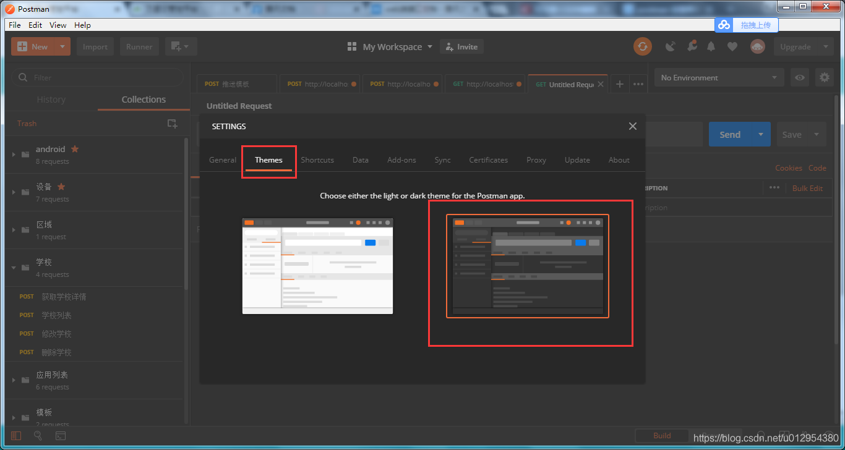Image resolution: width=845 pixels, height=450 pixels.
Task: Open the manage environments gear icon
Action: point(824,77)
